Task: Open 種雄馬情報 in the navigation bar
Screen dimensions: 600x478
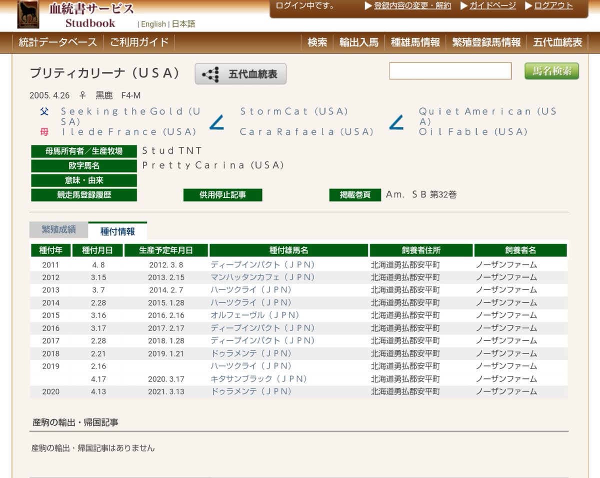Action: (415, 42)
